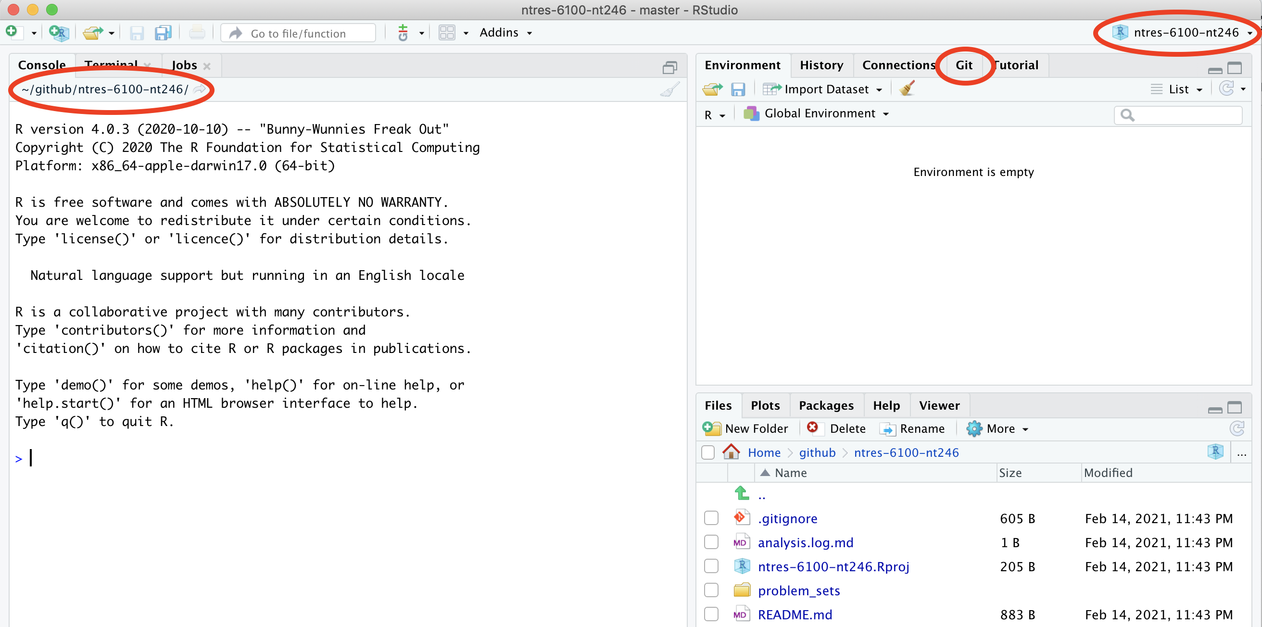Close the Jobs tab
The image size is (1262, 627).
207,66
